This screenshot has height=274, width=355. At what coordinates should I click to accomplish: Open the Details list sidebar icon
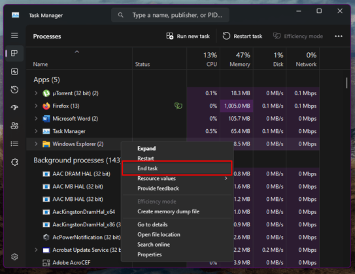tap(14, 144)
